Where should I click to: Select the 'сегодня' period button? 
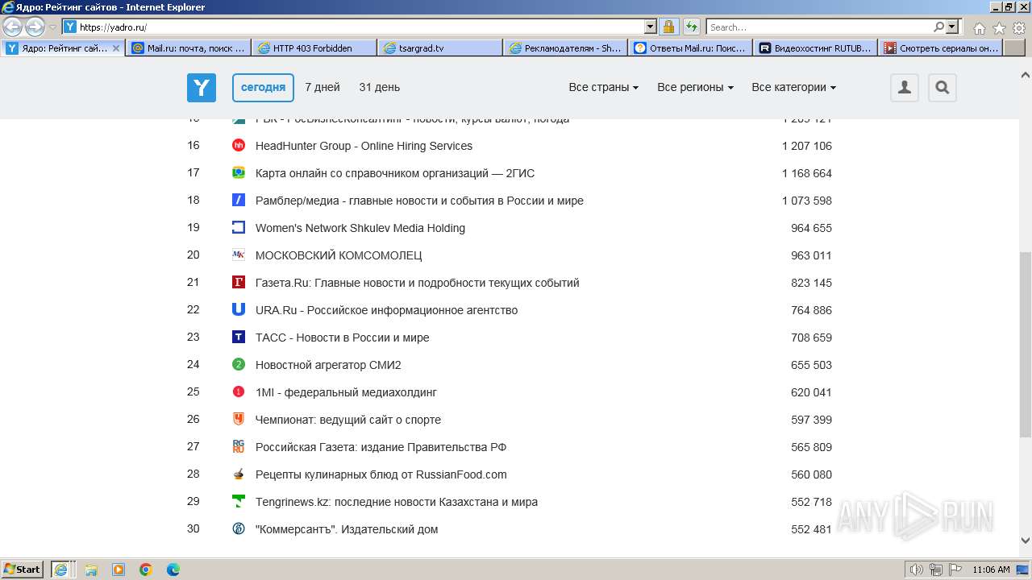(263, 88)
